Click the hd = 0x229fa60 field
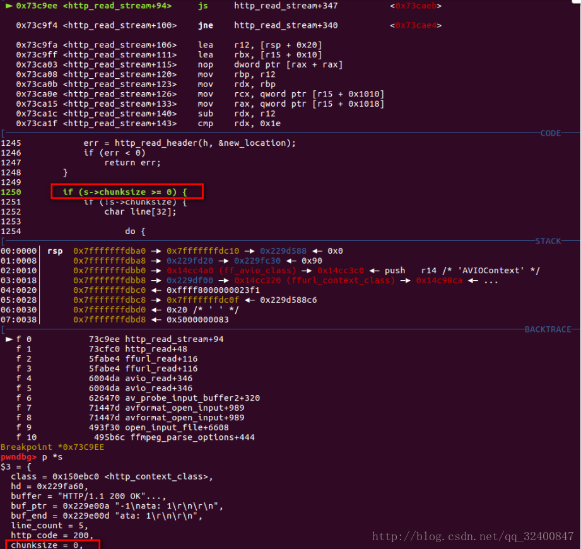The image size is (581, 549). pos(50,487)
